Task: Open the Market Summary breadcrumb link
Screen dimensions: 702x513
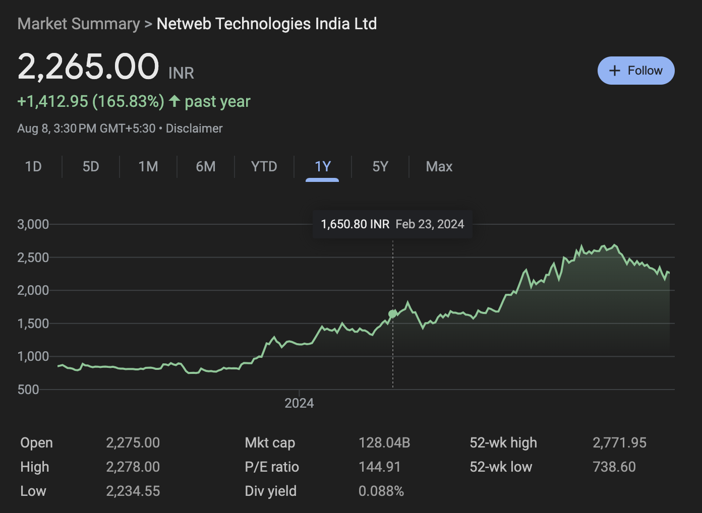Action: [79, 24]
